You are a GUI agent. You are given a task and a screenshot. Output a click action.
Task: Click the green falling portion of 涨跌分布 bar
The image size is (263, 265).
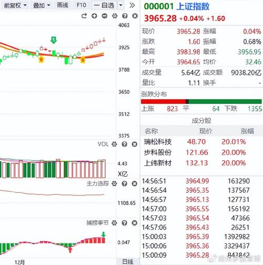pos(225,102)
